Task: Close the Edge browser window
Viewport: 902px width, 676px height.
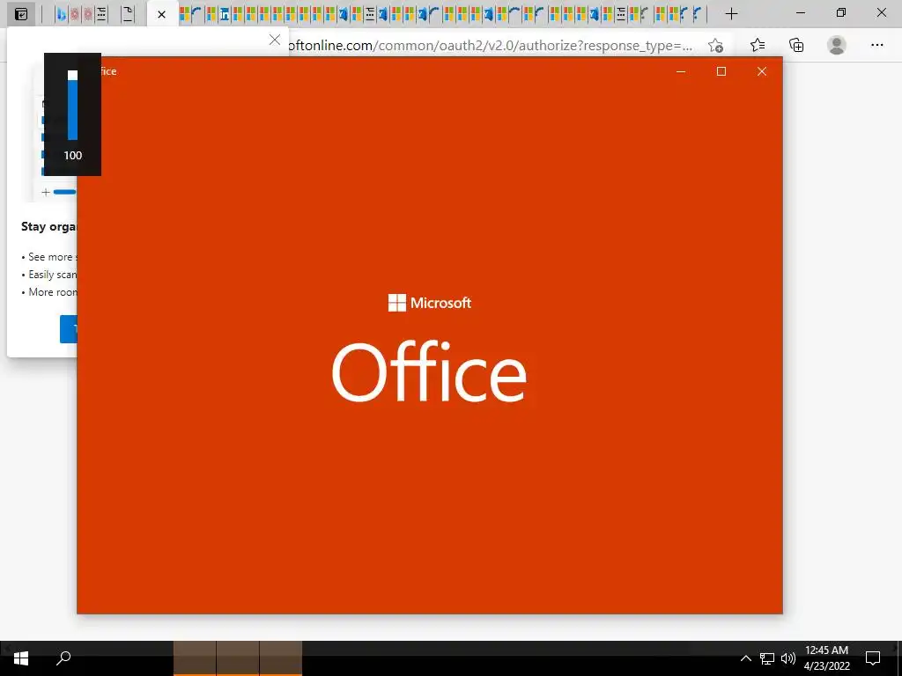Action: pyautogui.click(x=881, y=12)
